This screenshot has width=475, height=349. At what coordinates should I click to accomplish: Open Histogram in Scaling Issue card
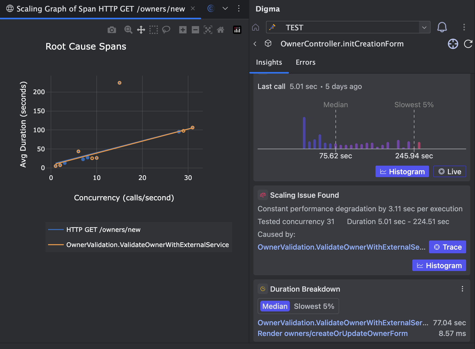click(x=439, y=266)
